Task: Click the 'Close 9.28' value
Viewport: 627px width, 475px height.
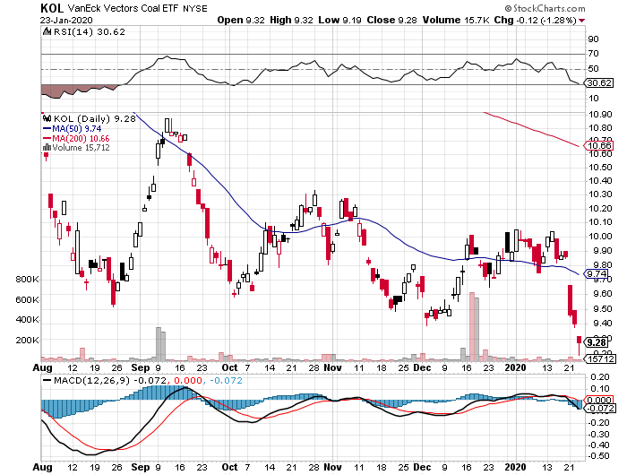Action: pos(392,20)
